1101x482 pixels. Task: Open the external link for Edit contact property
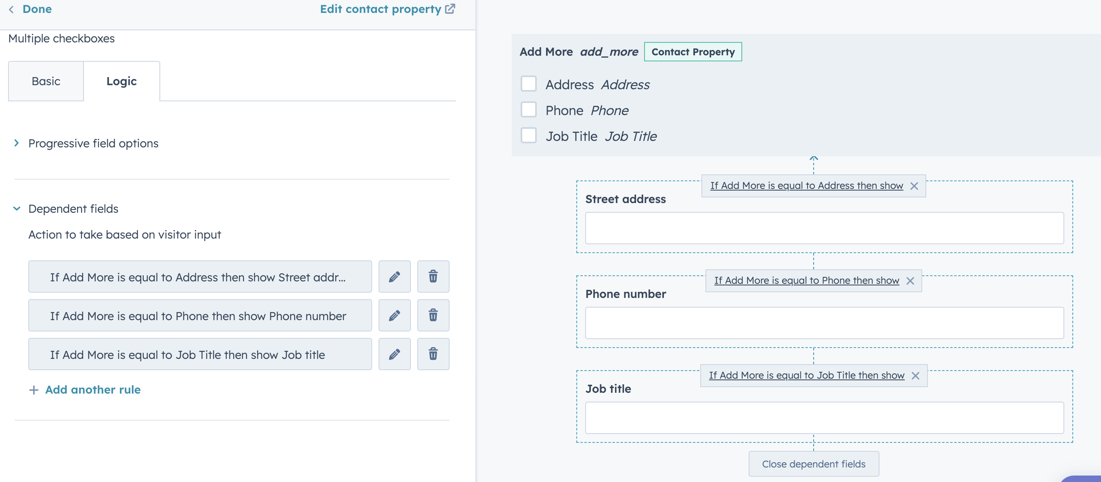(450, 8)
